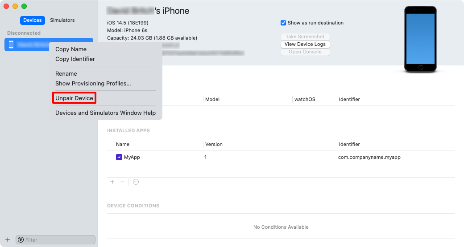Image resolution: width=464 pixels, height=247 pixels.
Task: Switch to the Devices tab
Action: coord(33,20)
